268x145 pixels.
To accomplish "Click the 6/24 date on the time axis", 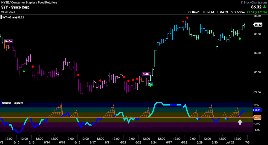I will coord(154,142).
